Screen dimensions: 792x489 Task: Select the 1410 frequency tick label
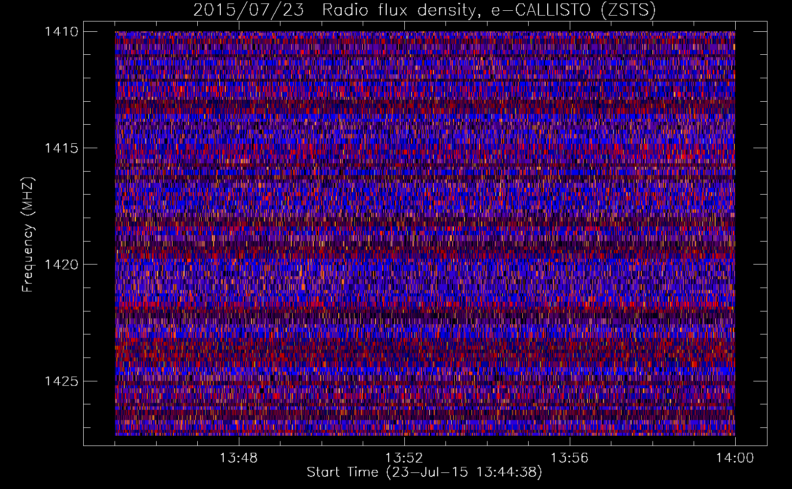pos(61,32)
